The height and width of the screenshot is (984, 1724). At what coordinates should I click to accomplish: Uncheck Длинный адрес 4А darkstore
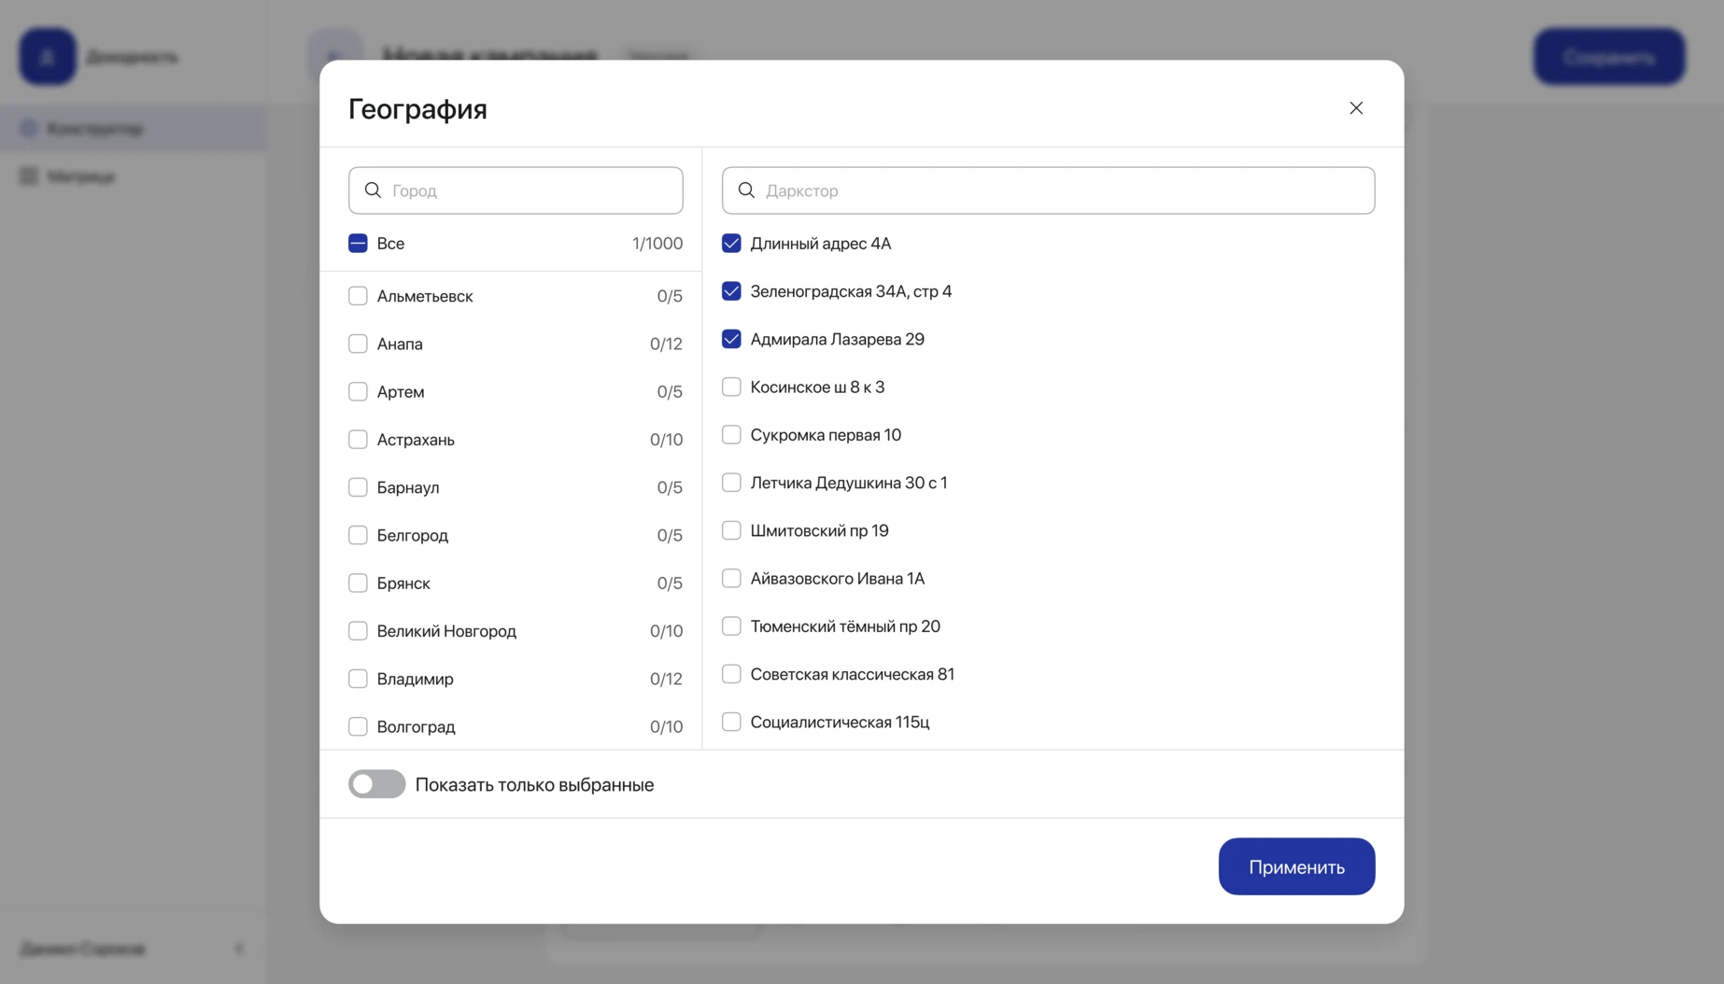731,244
